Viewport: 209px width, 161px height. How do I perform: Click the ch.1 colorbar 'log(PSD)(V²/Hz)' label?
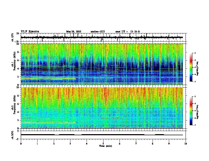[x=198, y=69]
